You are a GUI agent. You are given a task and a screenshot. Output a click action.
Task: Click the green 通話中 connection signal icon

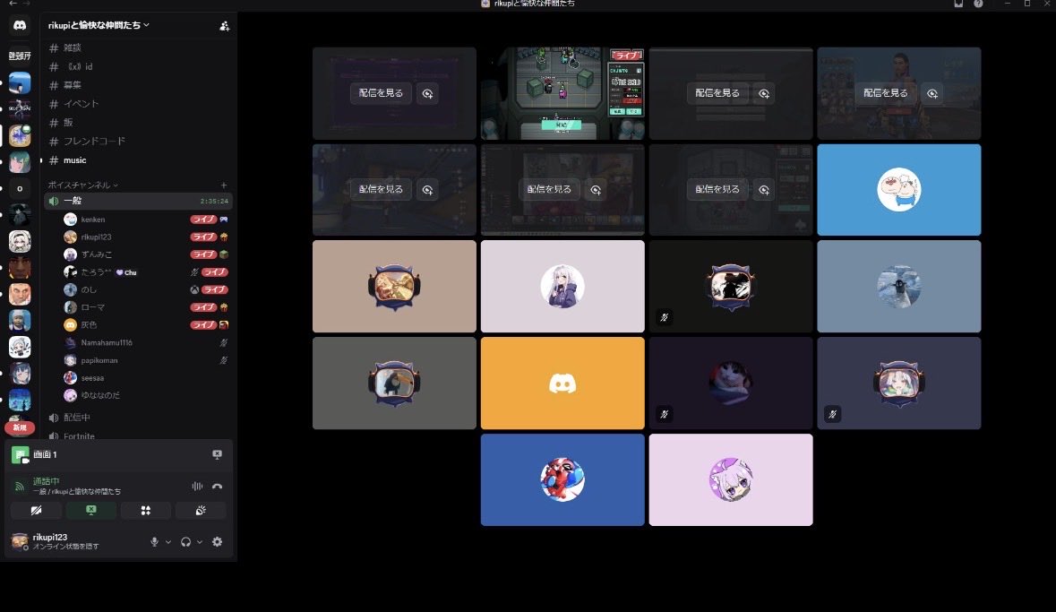pyautogui.click(x=20, y=486)
